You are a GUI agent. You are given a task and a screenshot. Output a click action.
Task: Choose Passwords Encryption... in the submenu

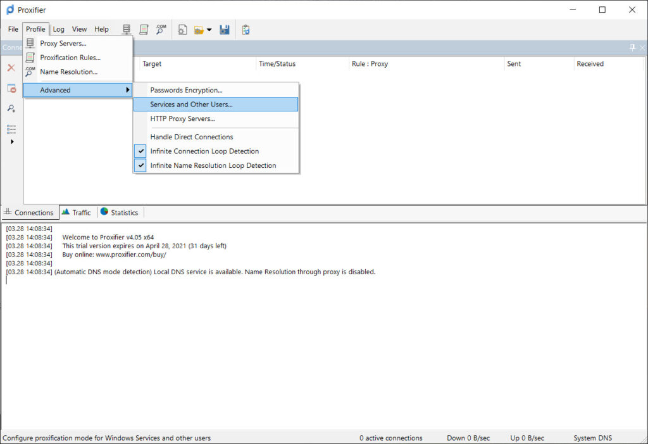216,90
